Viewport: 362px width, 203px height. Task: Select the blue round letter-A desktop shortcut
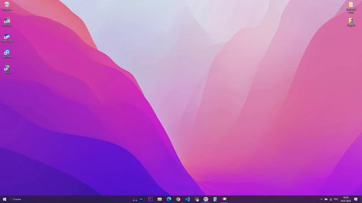point(7,54)
